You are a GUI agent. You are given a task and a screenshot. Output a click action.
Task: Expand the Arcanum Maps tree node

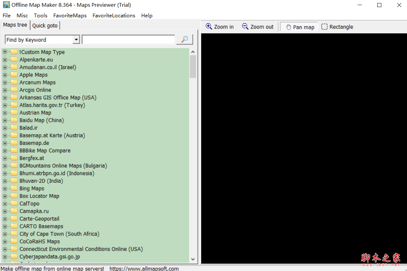tap(5, 82)
